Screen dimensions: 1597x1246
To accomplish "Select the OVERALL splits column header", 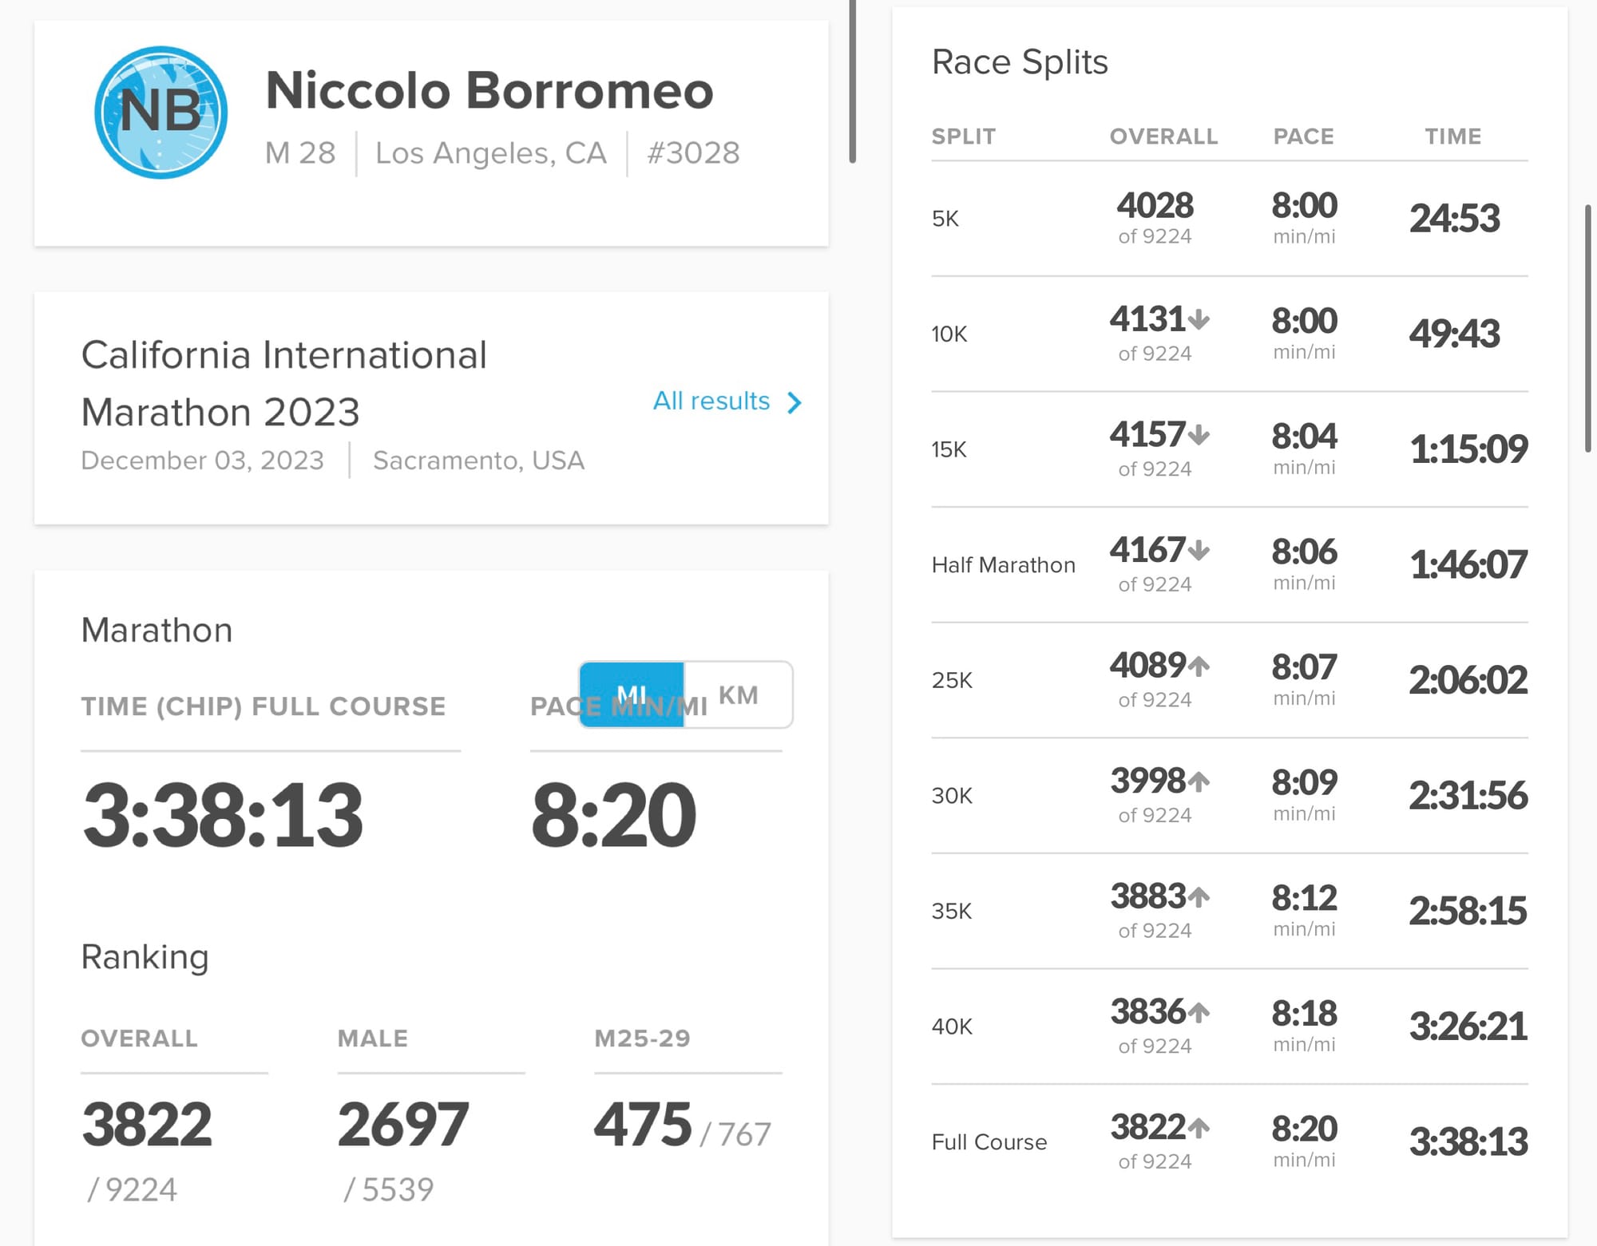I will pos(1163,136).
